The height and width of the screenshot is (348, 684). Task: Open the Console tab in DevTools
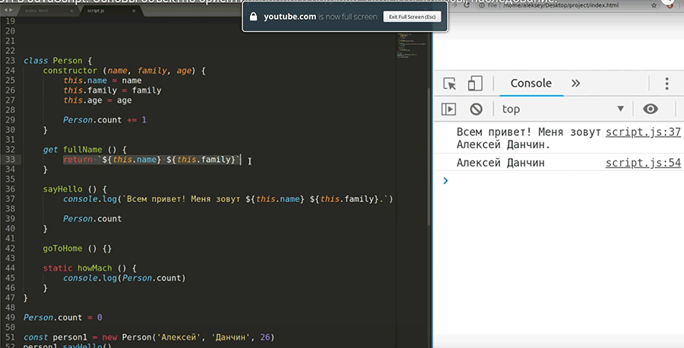[x=531, y=83]
